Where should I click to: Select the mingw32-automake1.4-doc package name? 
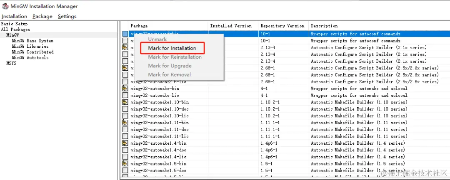click(x=158, y=150)
